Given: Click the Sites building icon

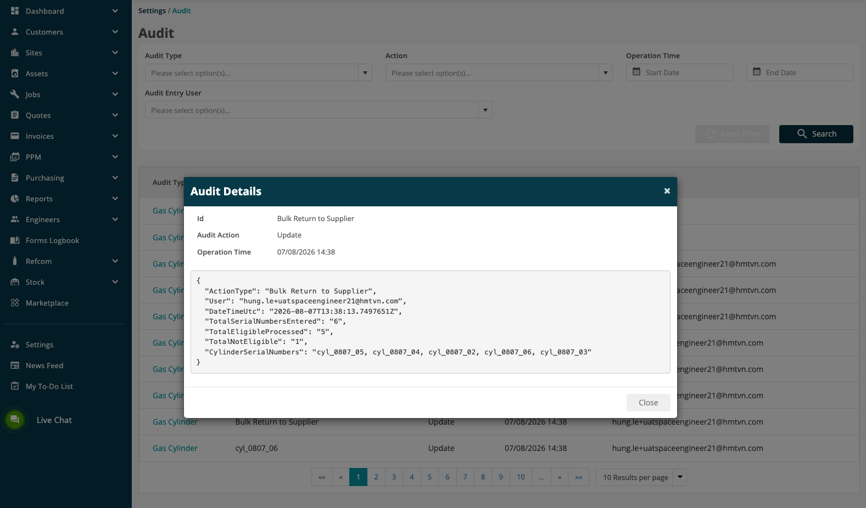Looking at the screenshot, I should coord(15,53).
